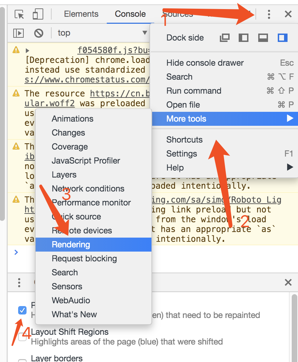Image resolution: width=298 pixels, height=362 pixels.
Task: Dock DevTools to the right side
Action: (282, 38)
